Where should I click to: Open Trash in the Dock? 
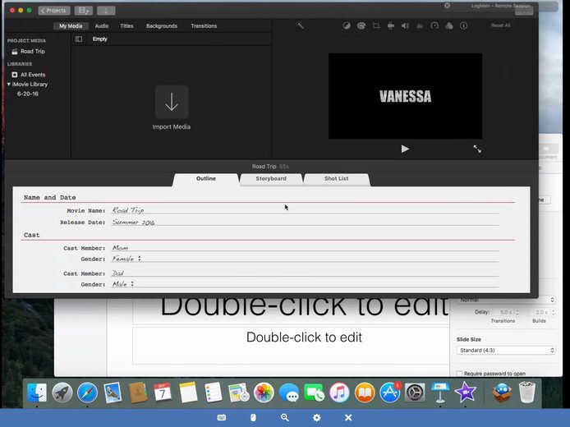[x=527, y=393]
